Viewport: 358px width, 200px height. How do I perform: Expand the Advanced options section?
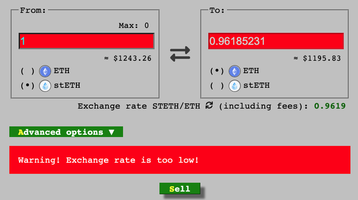pyautogui.click(x=66, y=132)
